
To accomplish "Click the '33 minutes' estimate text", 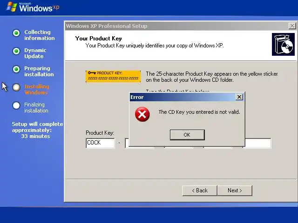I will 35,136.
